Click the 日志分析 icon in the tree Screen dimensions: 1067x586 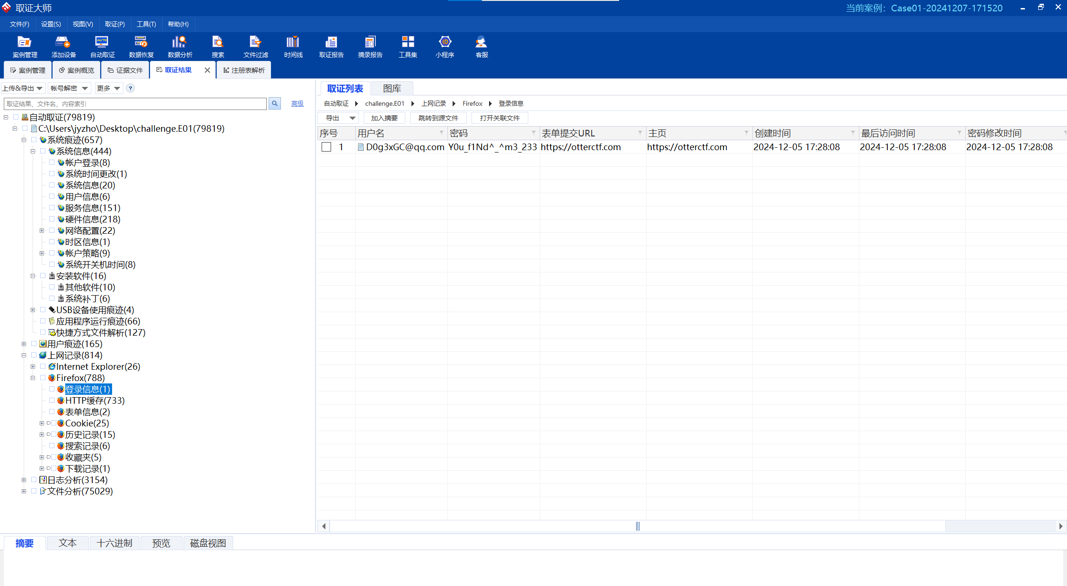click(x=43, y=480)
